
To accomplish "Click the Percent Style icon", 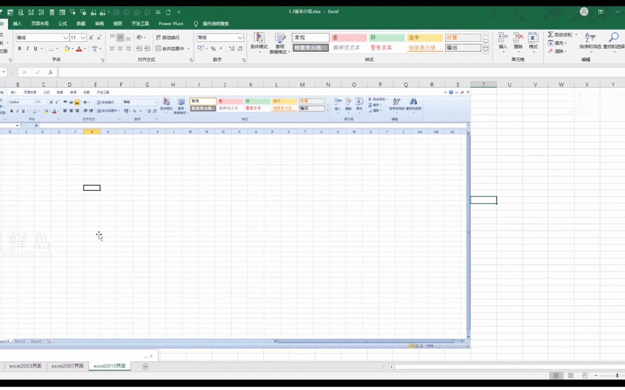I will 213,48.
